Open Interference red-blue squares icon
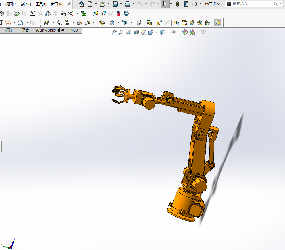The height and width of the screenshot is (250, 285). click(x=118, y=13)
